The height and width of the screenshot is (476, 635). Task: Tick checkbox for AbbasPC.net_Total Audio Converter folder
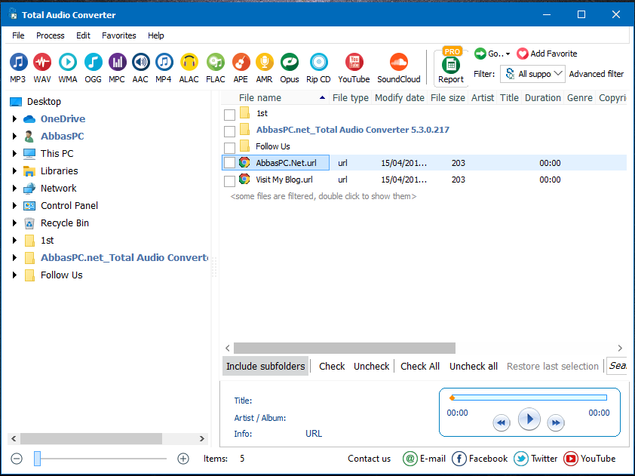click(x=229, y=131)
